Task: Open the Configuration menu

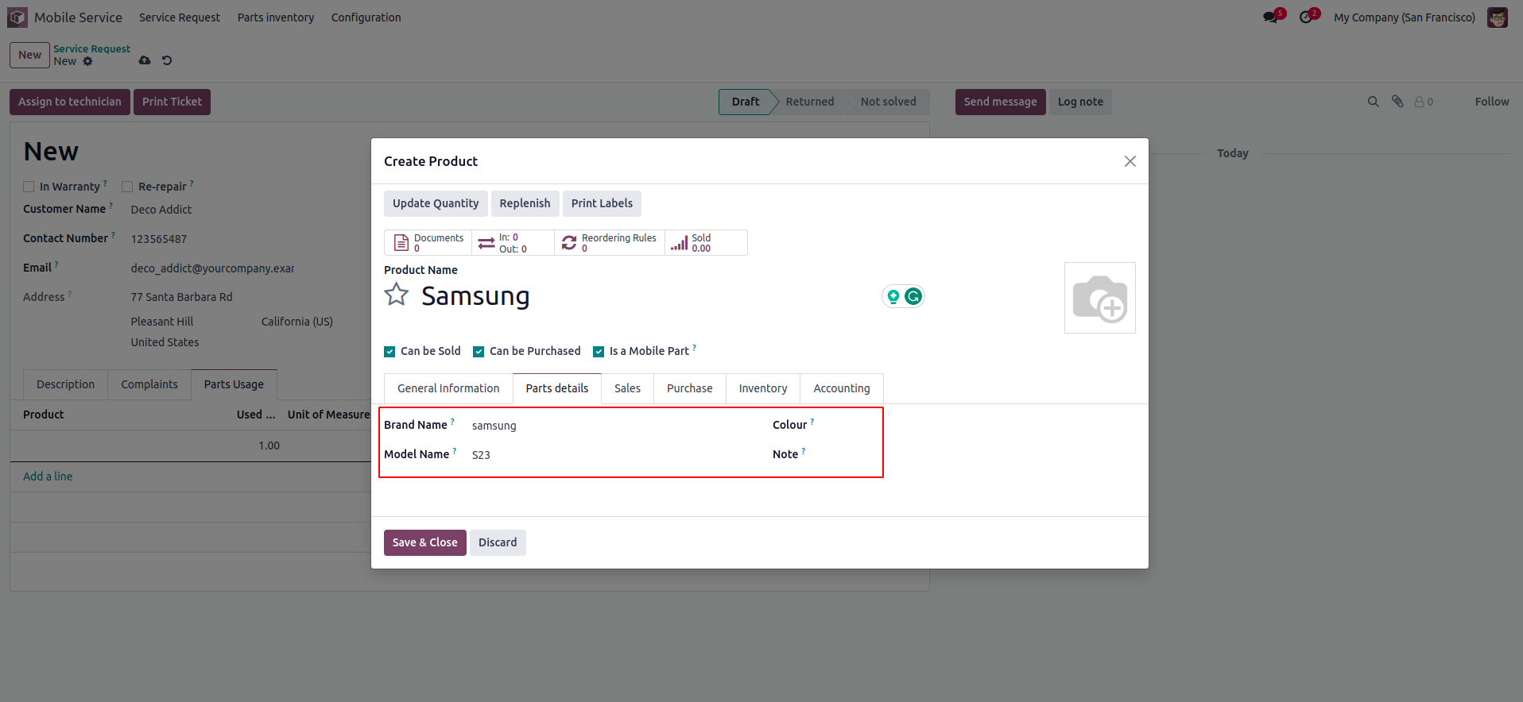Action: click(366, 17)
